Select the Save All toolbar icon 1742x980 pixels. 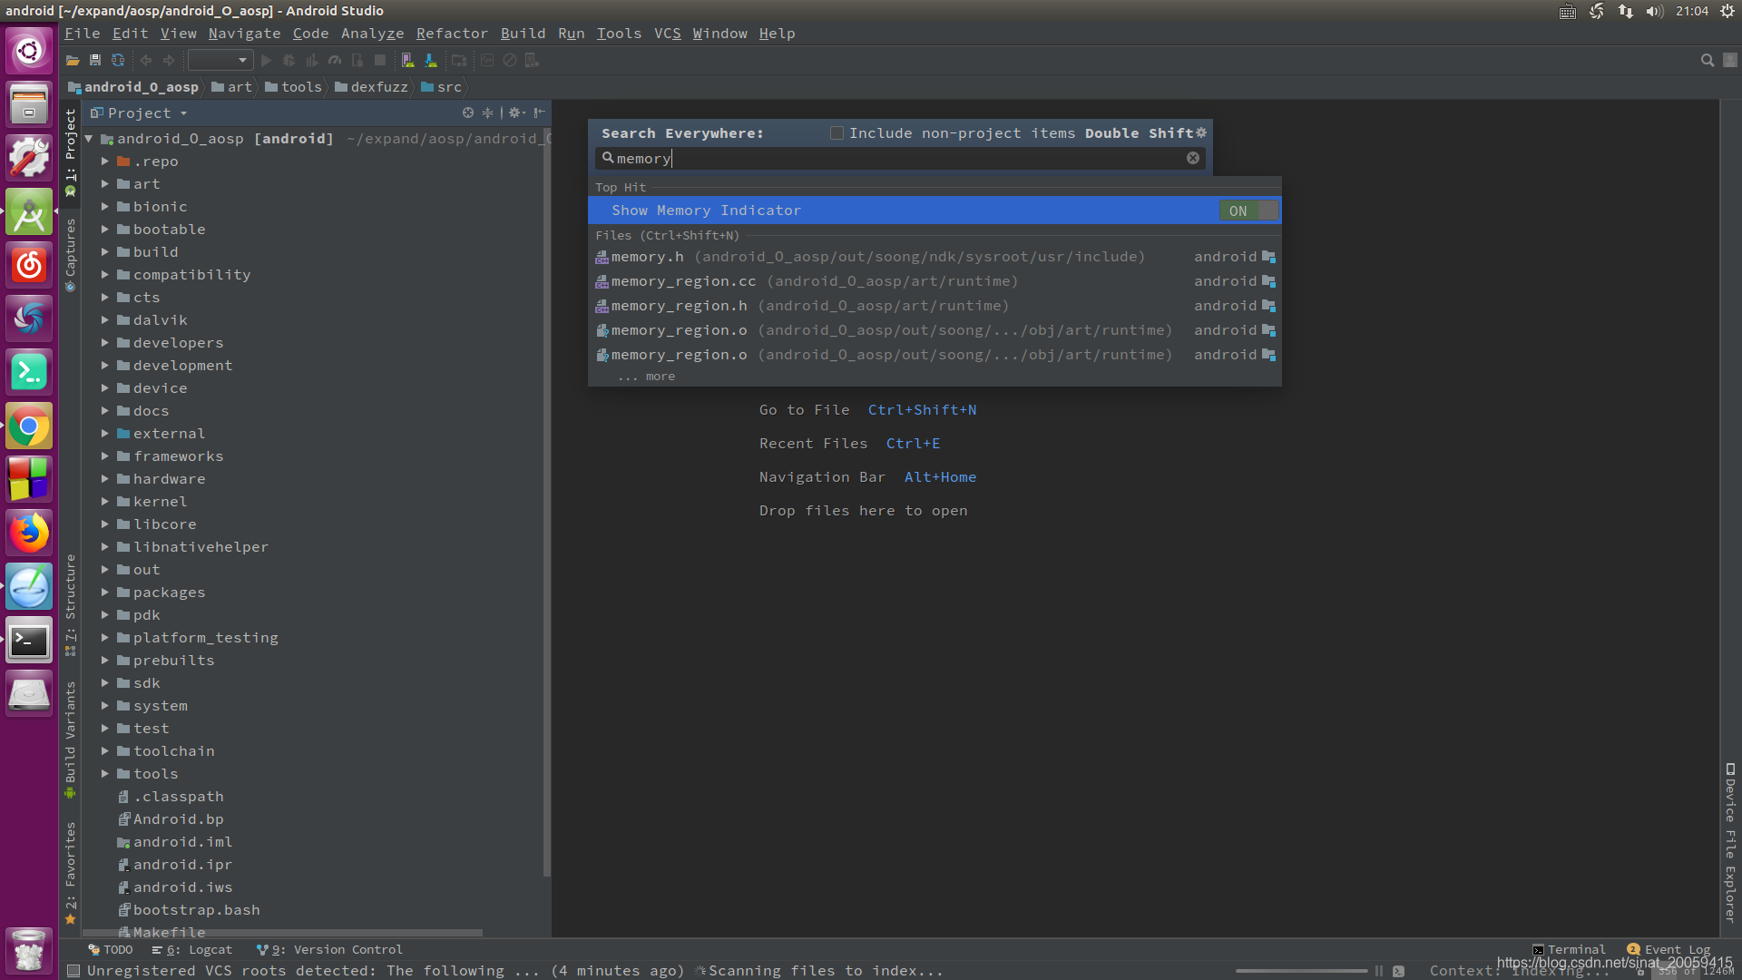(95, 60)
